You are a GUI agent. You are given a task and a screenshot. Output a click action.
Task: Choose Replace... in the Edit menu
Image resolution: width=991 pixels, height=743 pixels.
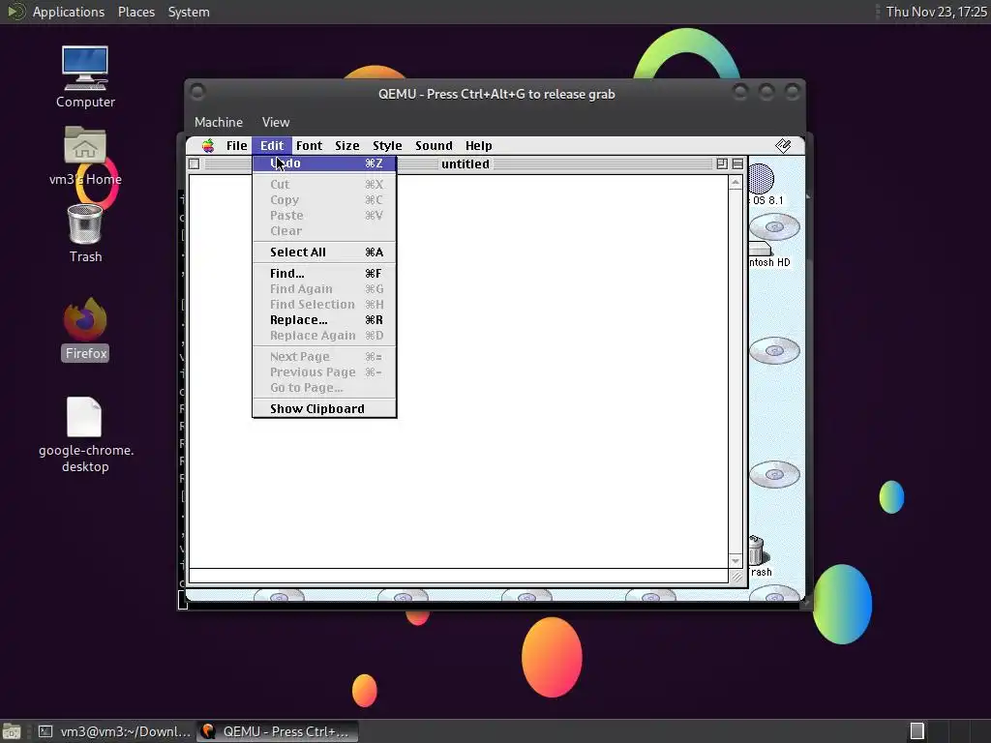(x=324, y=319)
